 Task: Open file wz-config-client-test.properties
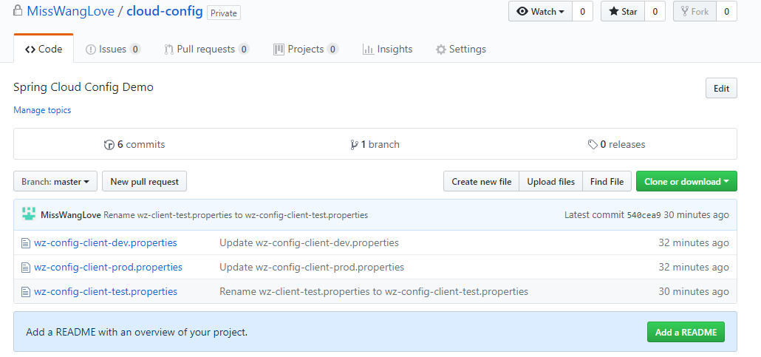click(x=106, y=291)
